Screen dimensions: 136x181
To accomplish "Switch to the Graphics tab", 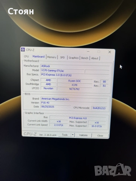I will point(74,58).
